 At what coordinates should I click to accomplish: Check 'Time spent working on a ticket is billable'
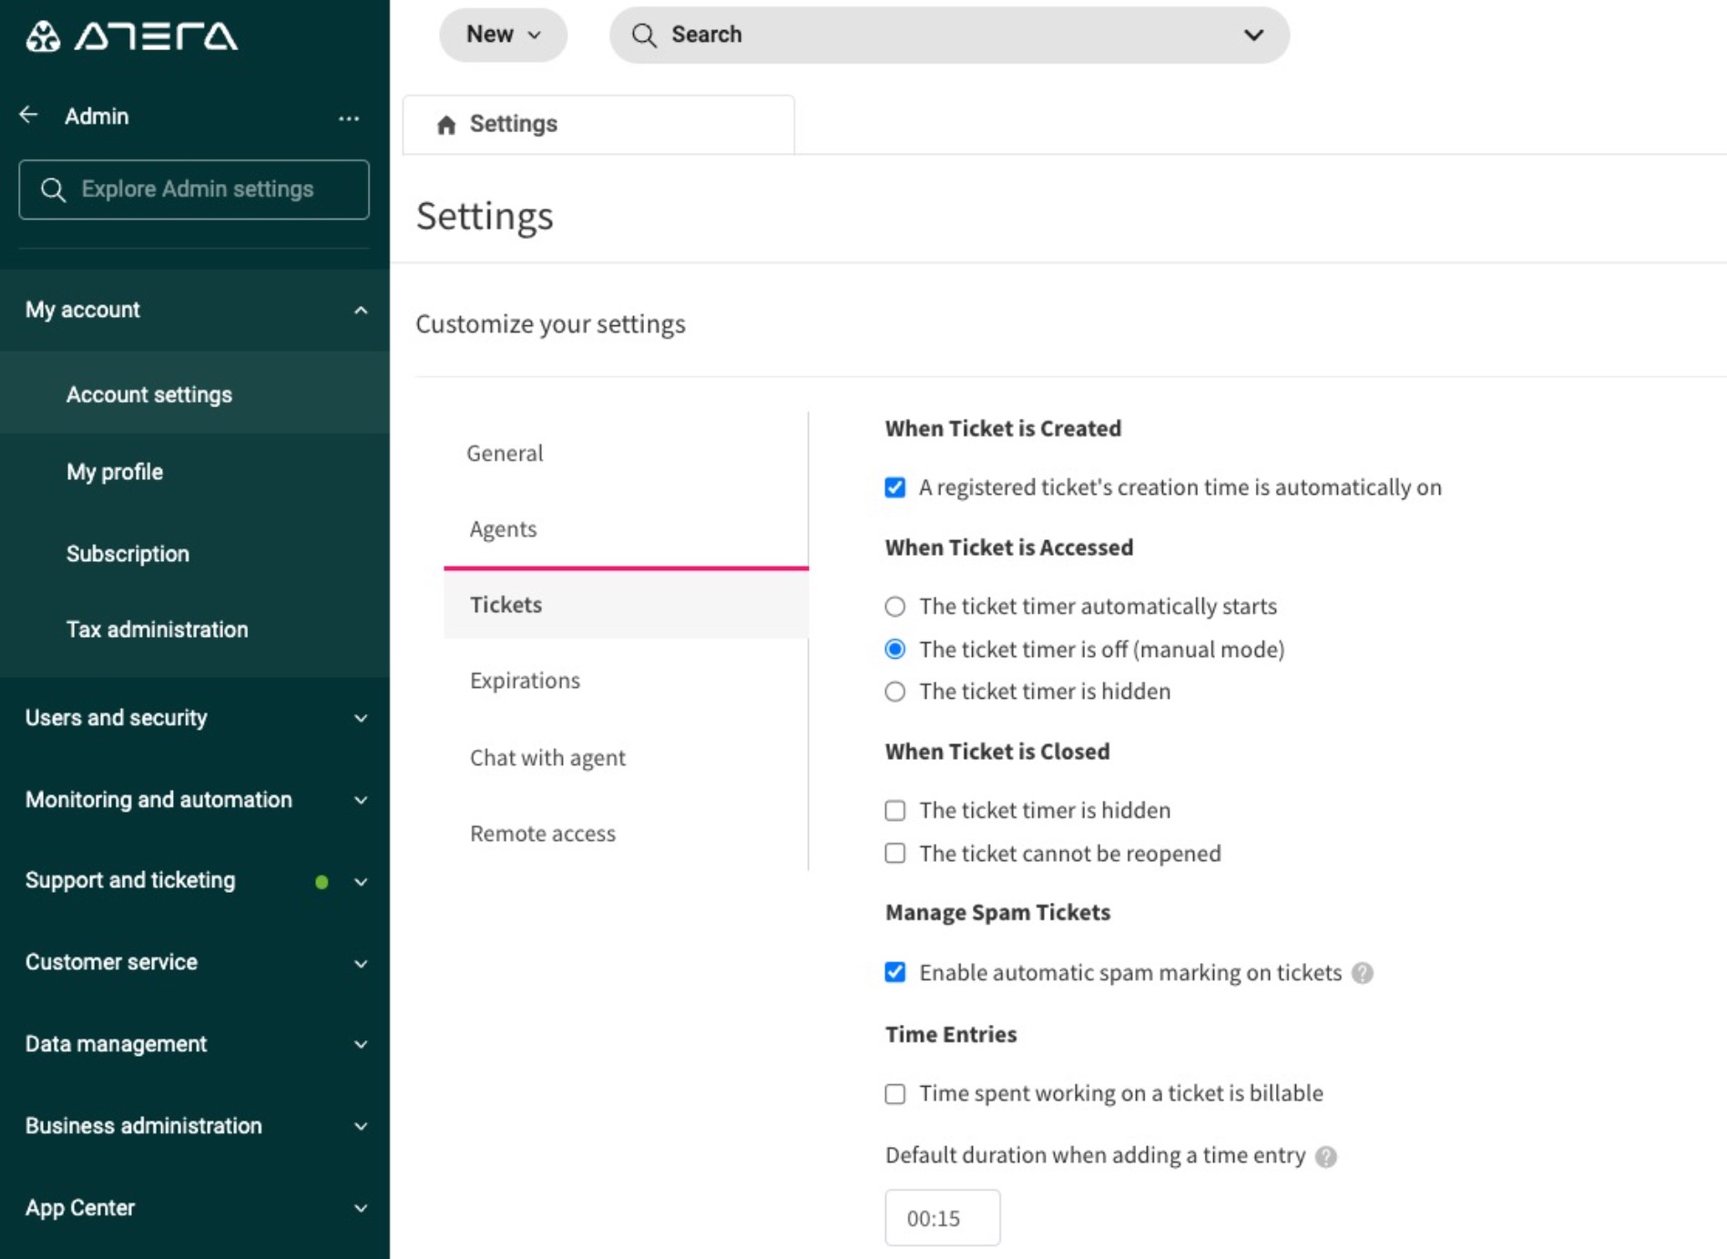[x=895, y=1093]
